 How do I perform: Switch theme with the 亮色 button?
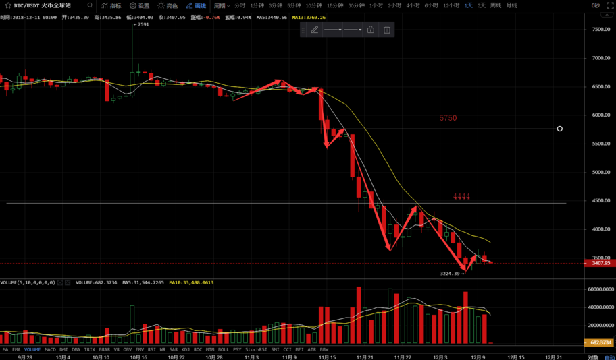pos(168,5)
